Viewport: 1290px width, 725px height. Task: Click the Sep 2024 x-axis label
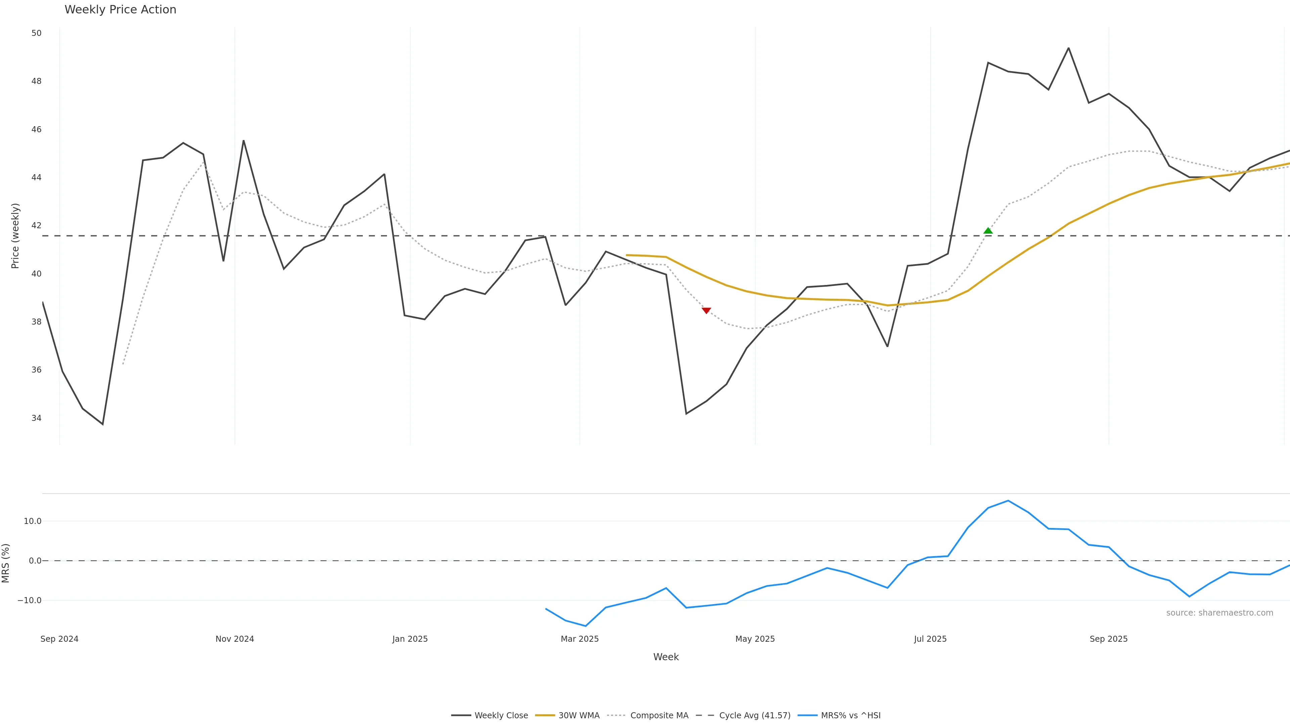[x=59, y=639]
